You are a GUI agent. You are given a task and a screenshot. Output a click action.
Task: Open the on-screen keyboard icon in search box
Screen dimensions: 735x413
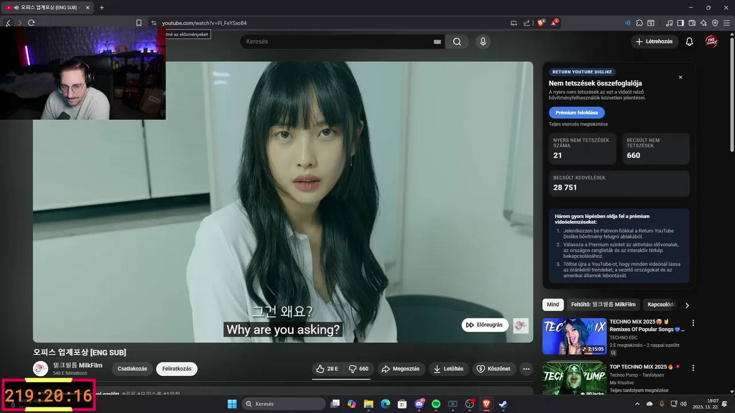pyautogui.click(x=437, y=41)
